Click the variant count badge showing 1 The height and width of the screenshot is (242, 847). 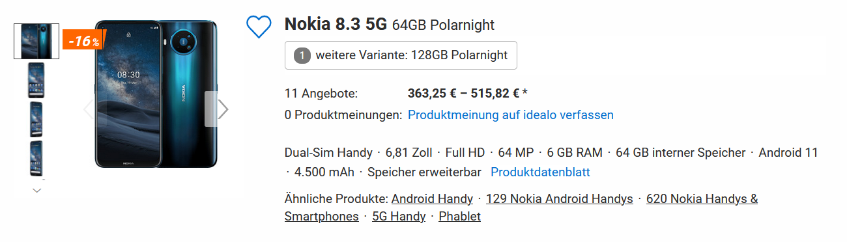coord(302,55)
